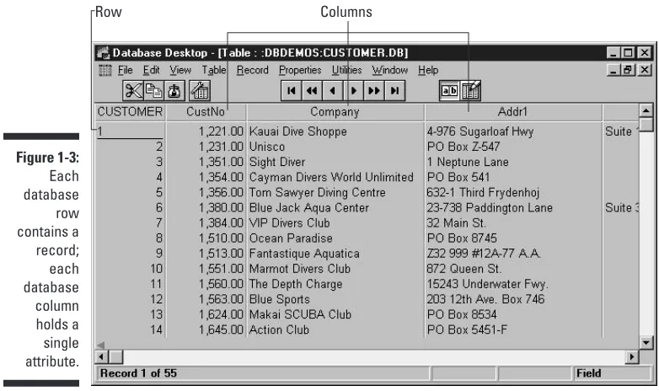Screen dimensions: 659x391
Task: Open the table control-menu icon beside File
Action: pos(105,70)
